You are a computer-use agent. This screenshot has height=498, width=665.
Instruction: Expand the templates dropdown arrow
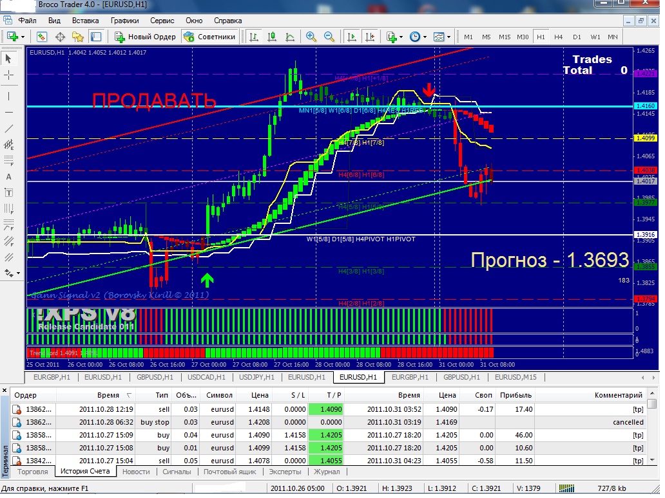tap(448, 37)
